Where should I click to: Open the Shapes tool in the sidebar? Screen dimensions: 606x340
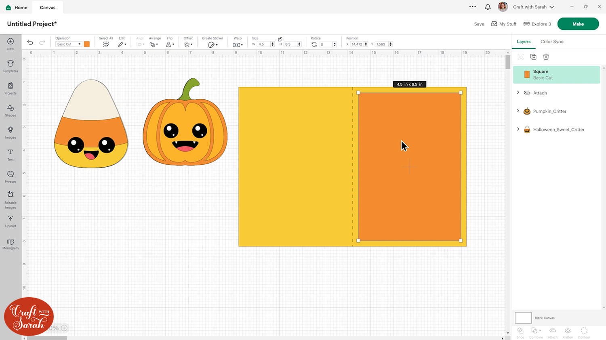[11, 110]
